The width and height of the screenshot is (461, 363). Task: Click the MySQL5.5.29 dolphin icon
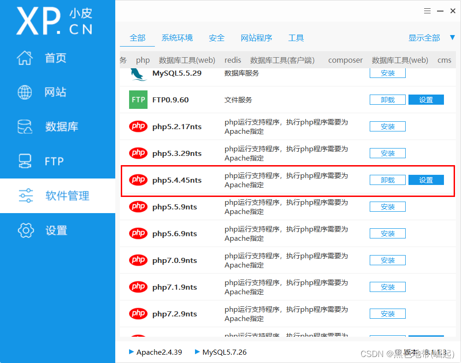click(x=138, y=74)
